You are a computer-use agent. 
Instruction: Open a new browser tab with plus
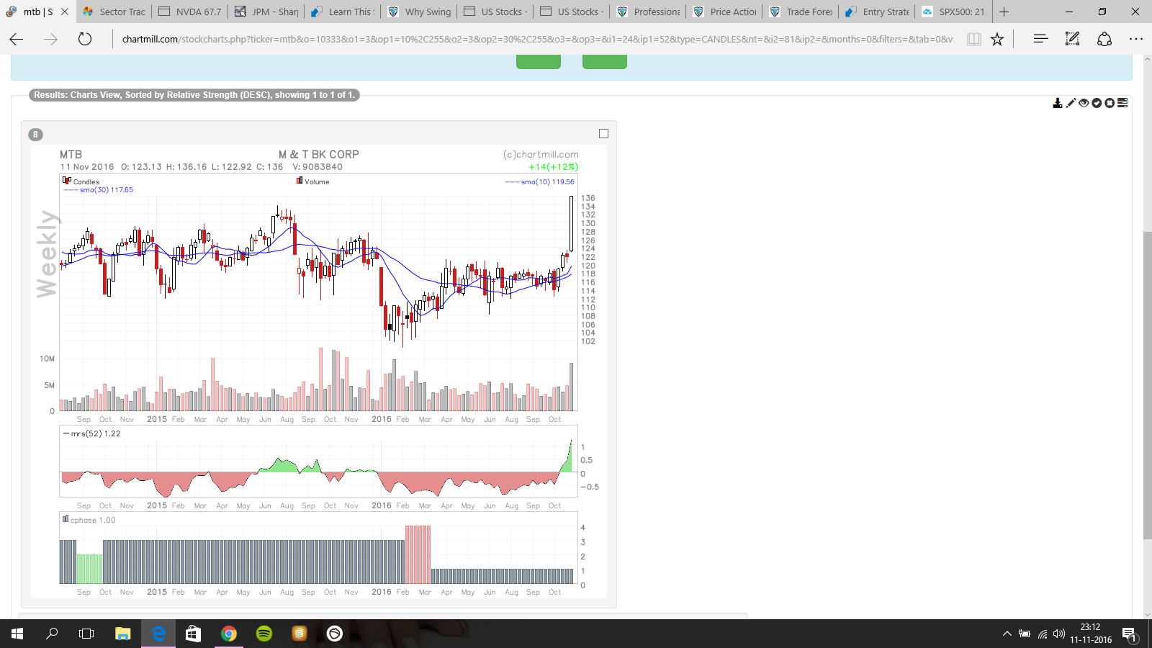(x=1004, y=12)
